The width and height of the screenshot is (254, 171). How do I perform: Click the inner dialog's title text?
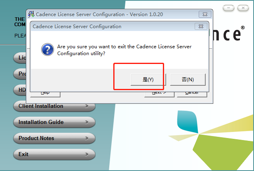(77, 27)
